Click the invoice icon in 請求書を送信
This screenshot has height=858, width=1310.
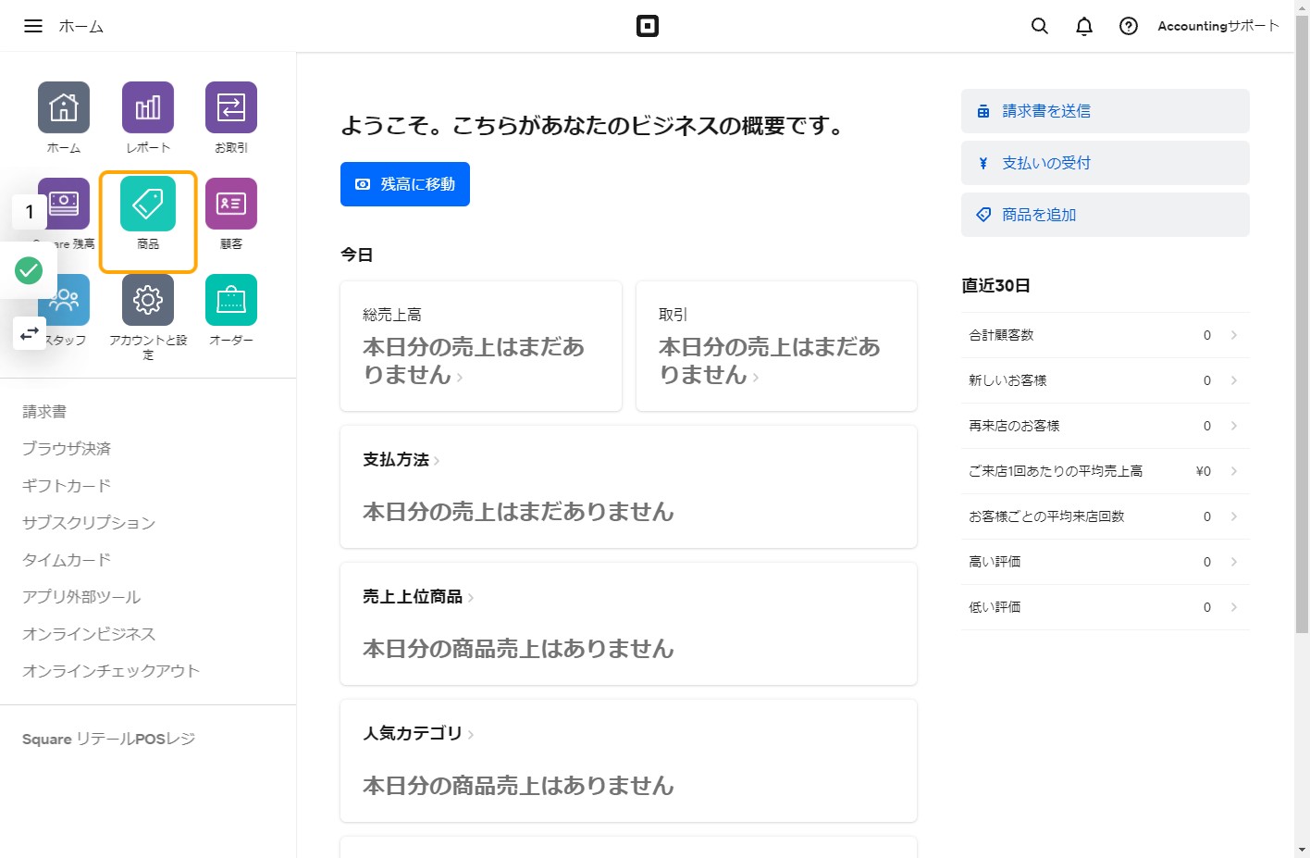point(983,111)
